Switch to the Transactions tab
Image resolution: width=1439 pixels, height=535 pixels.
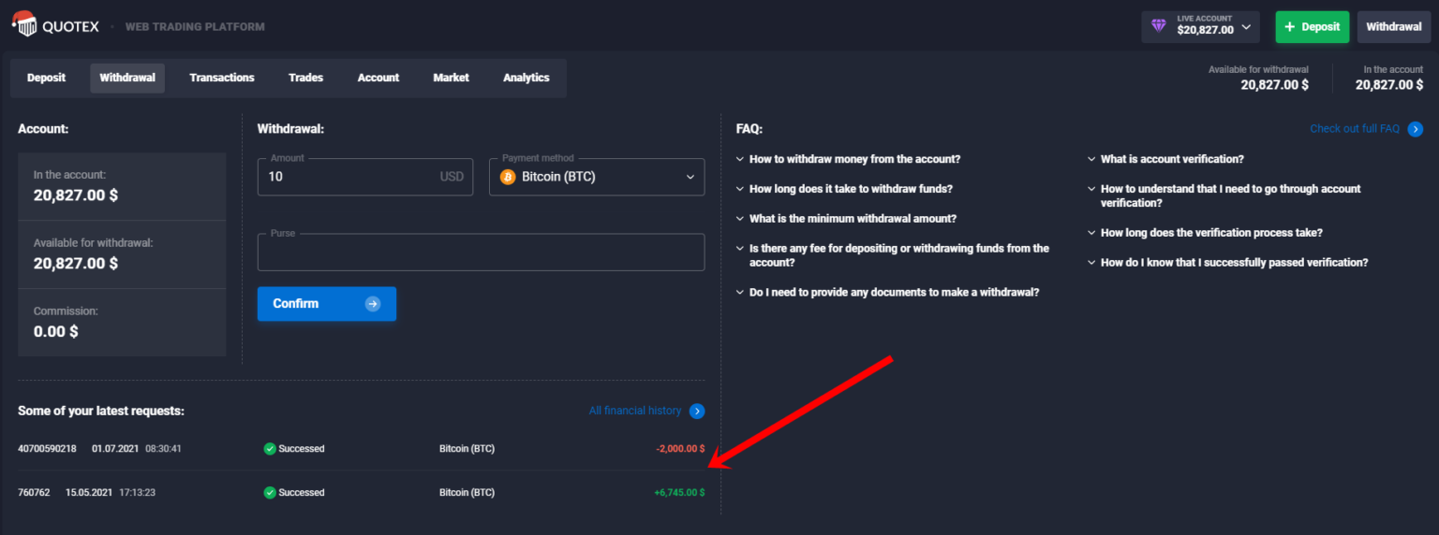[x=222, y=78]
